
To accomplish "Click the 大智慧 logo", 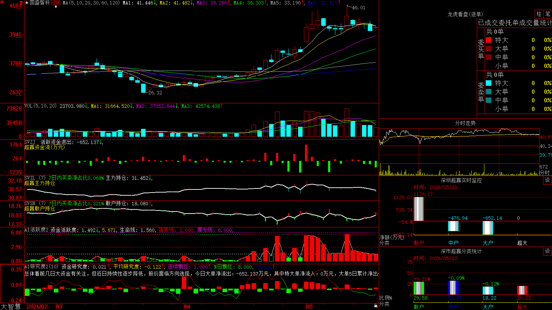I will 11,307.
